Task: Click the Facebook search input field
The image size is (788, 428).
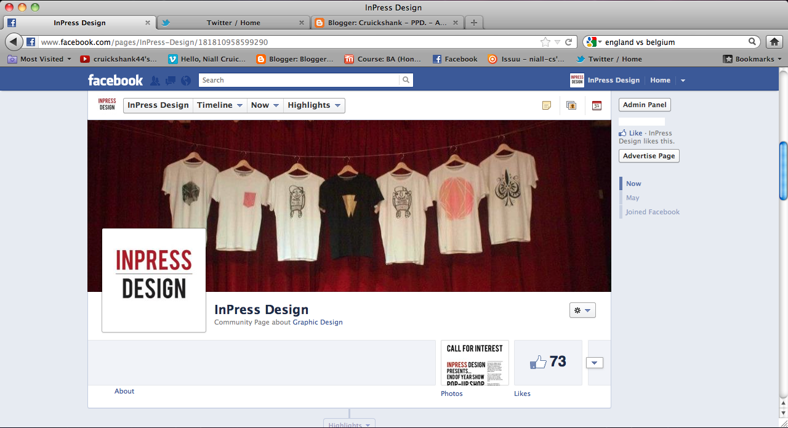Action: pyautogui.click(x=299, y=80)
